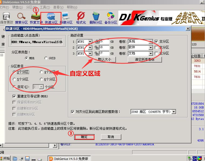Click the CH language indicator in the tray
This screenshot has width=205, height=161.
[x=194, y=159]
